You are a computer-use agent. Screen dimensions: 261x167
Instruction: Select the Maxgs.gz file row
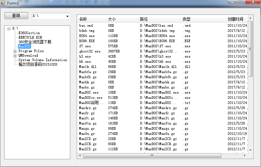(162, 129)
